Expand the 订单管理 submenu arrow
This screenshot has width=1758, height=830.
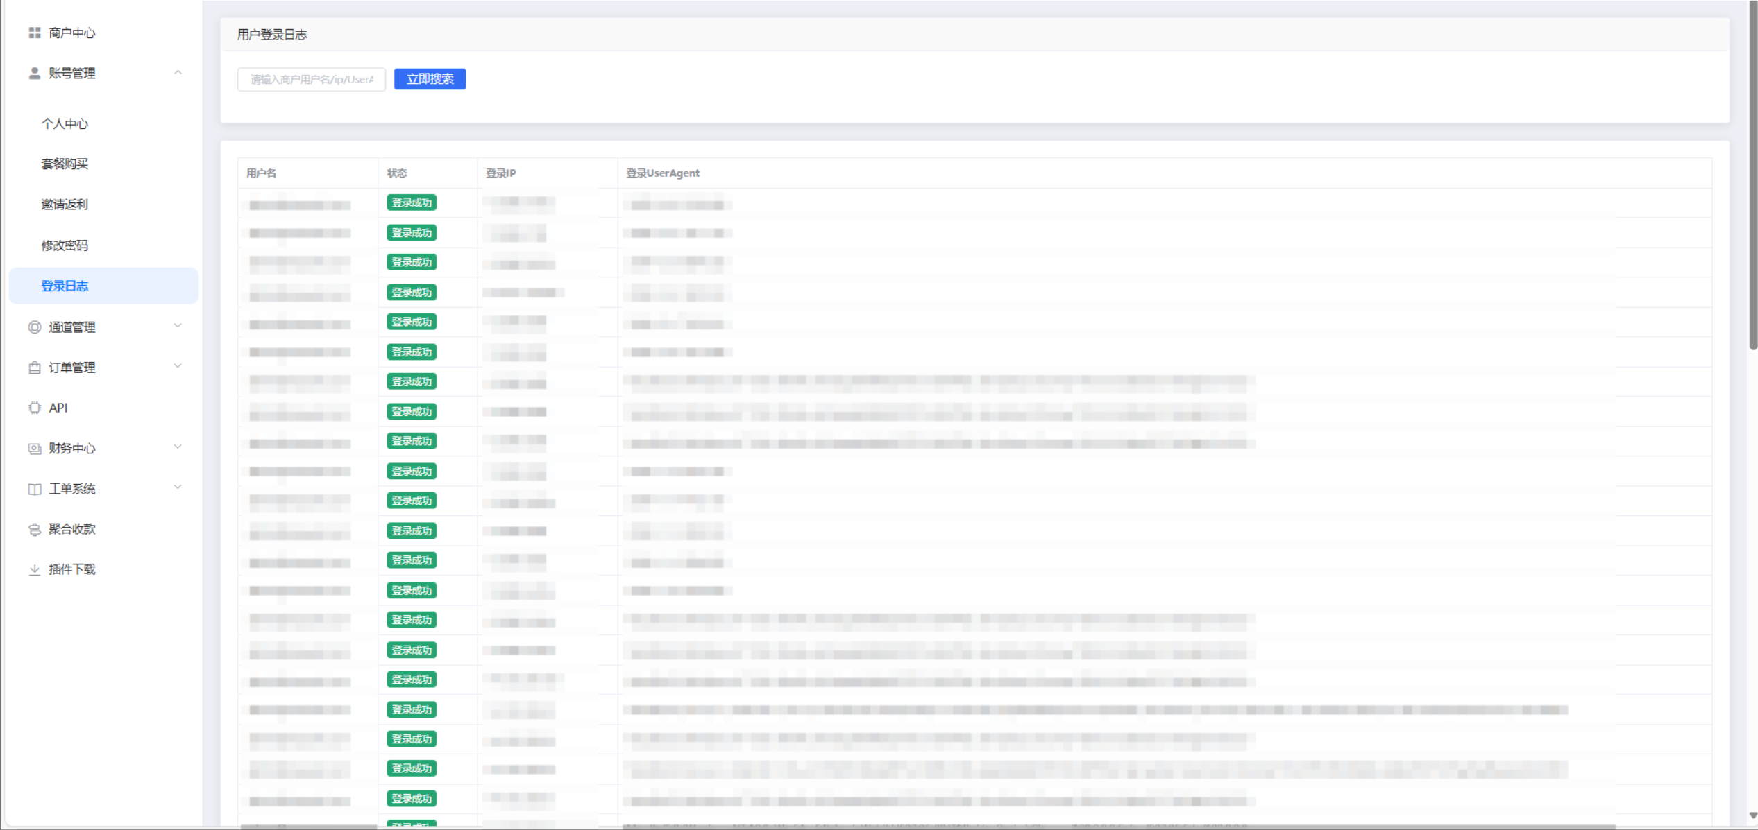pyautogui.click(x=178, y=366)
